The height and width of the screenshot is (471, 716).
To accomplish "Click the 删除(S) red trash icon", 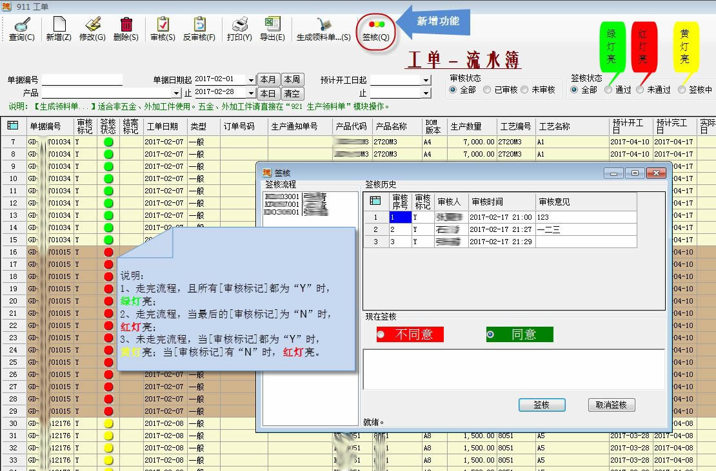I will click(126, 26).
